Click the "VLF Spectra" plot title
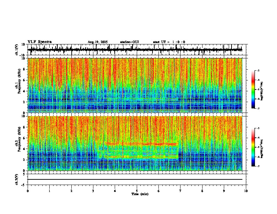The height and width of the screenshot is (214, 277). [x=40, y=42]
